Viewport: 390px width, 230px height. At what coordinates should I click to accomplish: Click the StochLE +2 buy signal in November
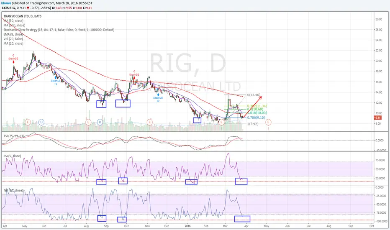pyautogui.click(x=158, y=98)
